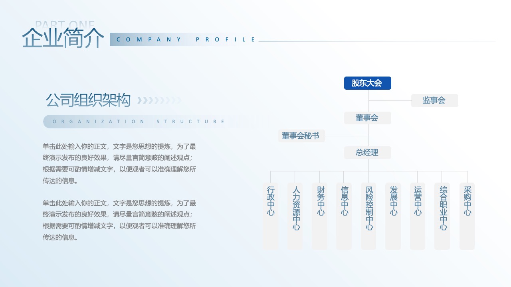
Task: Select the 发展中心 box
Action: tap(393, 216)
